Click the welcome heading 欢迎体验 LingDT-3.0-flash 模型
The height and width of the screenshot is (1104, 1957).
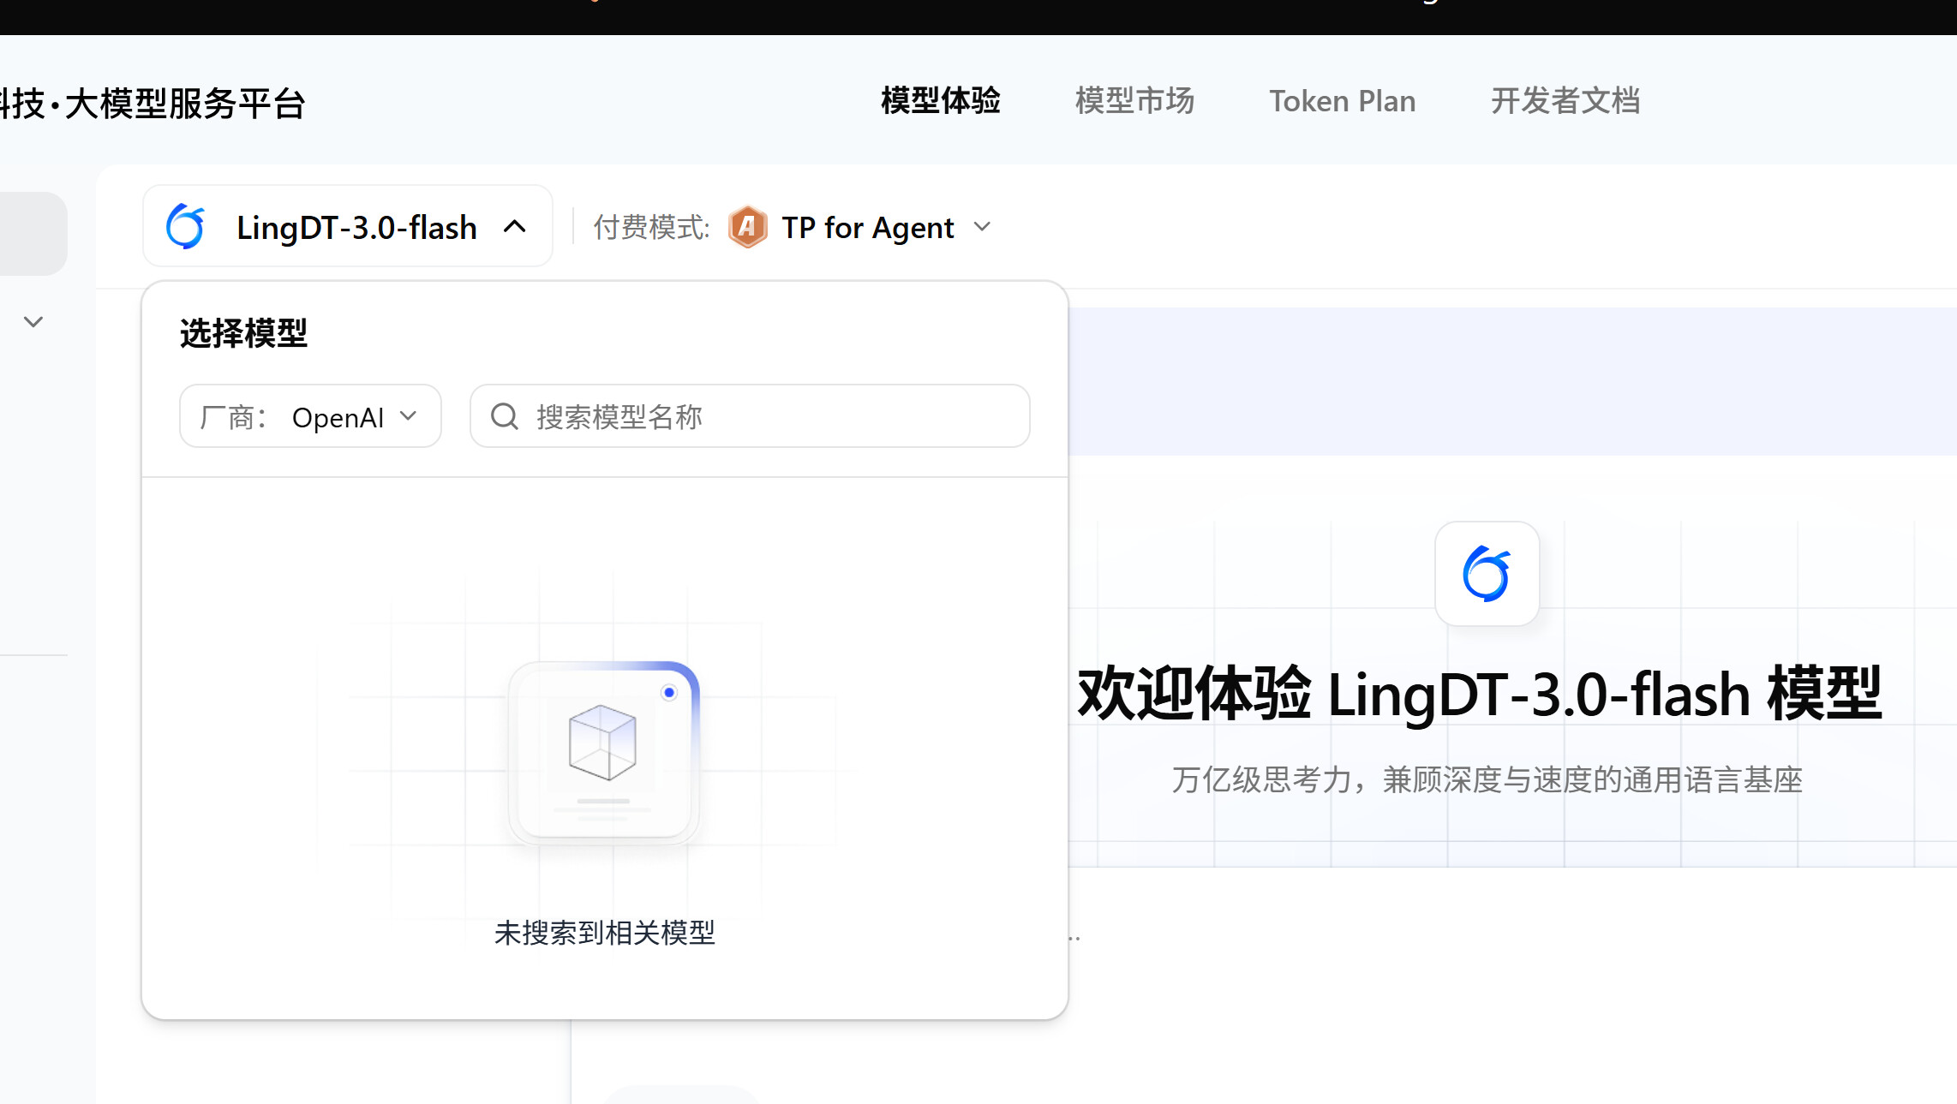tap(1479, 694)
